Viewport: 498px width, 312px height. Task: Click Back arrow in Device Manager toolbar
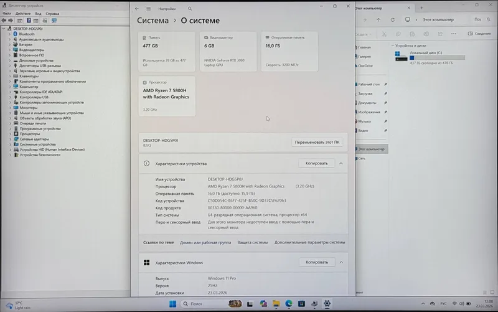pyautogui.click(x=4, y=21)
